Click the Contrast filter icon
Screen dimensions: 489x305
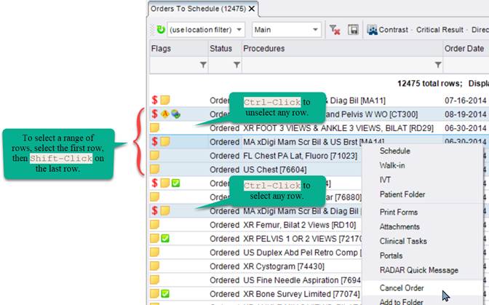[x=373, y=30]
